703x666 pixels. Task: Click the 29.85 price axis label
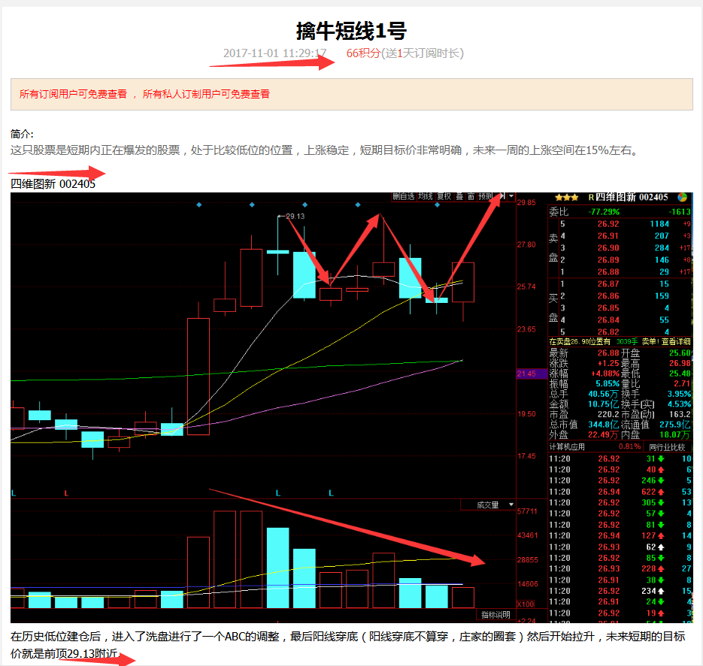(x=526, y=202)
